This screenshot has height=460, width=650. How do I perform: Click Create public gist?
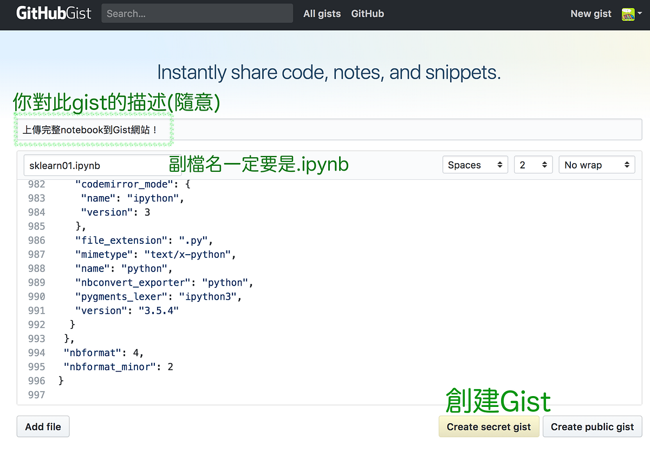tap(592, 426)
